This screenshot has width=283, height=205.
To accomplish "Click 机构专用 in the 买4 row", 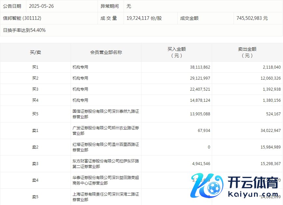I will tap(80, 100).
